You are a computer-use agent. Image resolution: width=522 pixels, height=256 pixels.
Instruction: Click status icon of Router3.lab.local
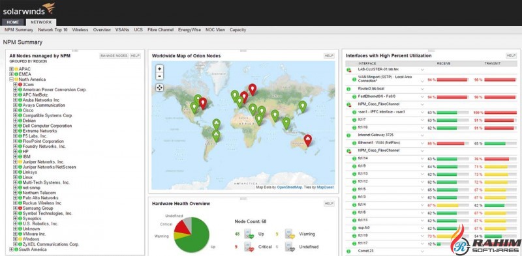[349, 89]
